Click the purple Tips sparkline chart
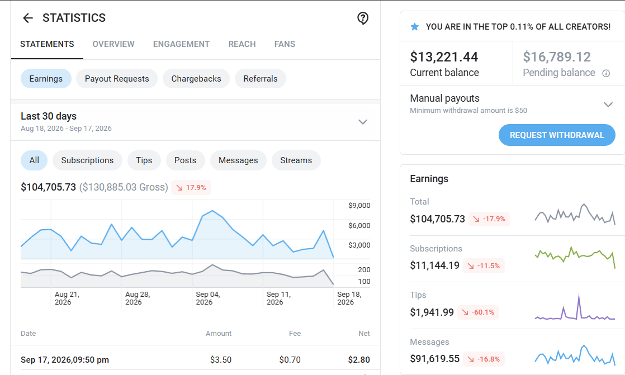Viewport: 625px width, 375px height. pos(575,307)
